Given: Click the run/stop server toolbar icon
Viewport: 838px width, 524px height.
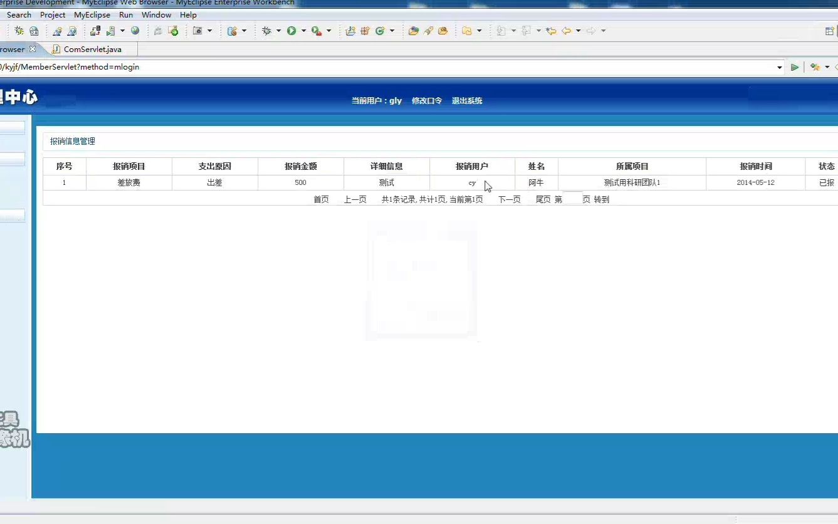Looking at the screenshot, I should [110, 31].
